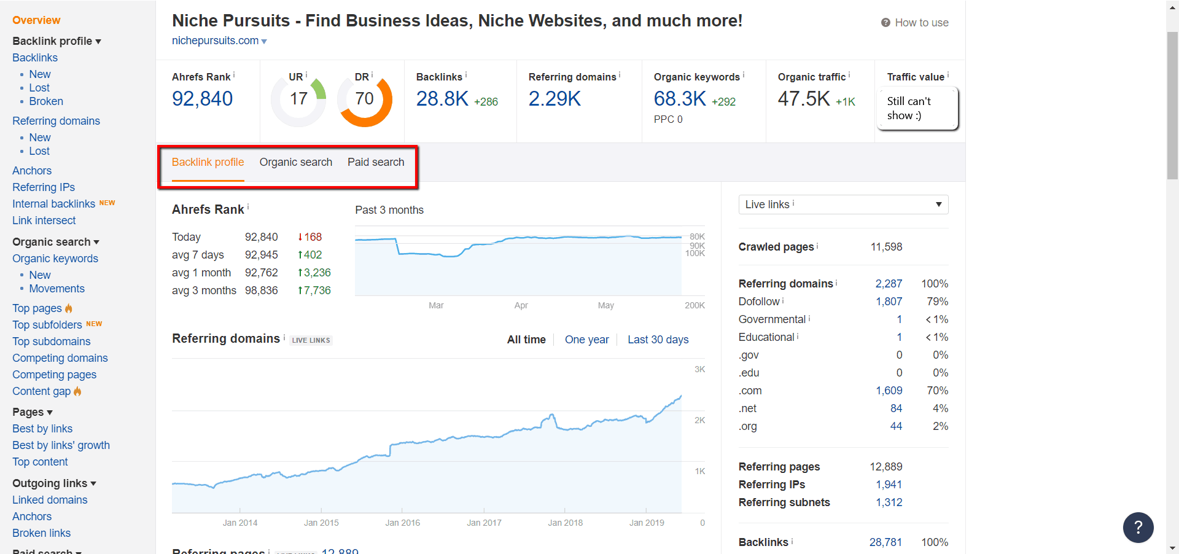This screenshot has height=554, width=1179.
Task: Switch to the Organic search tab
Action: click(296, 162)
